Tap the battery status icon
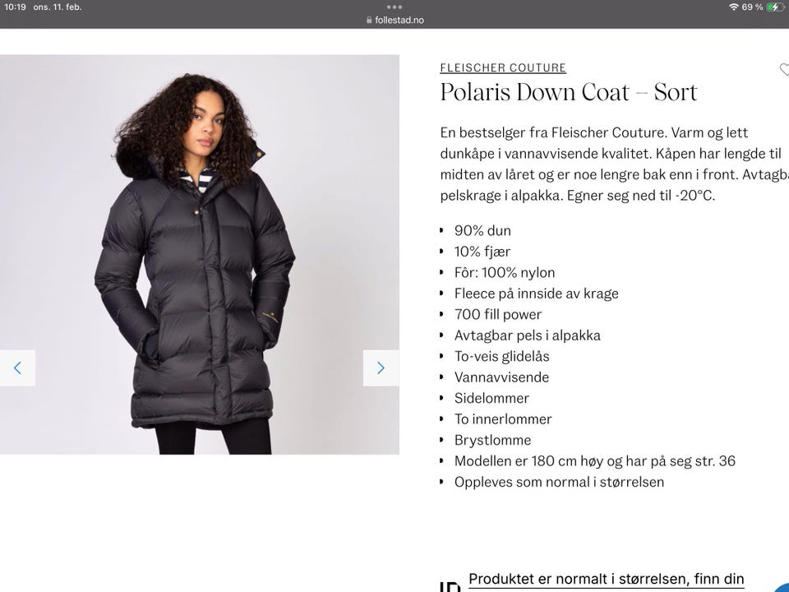The height and width of the screenshot is (592, 789). [775, 7]
